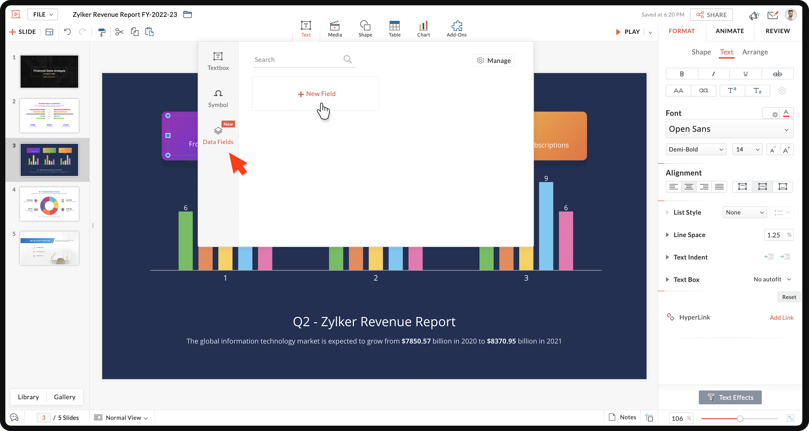
Task: Open the font size 14 dropdown
Action: (x=747, y=149)
